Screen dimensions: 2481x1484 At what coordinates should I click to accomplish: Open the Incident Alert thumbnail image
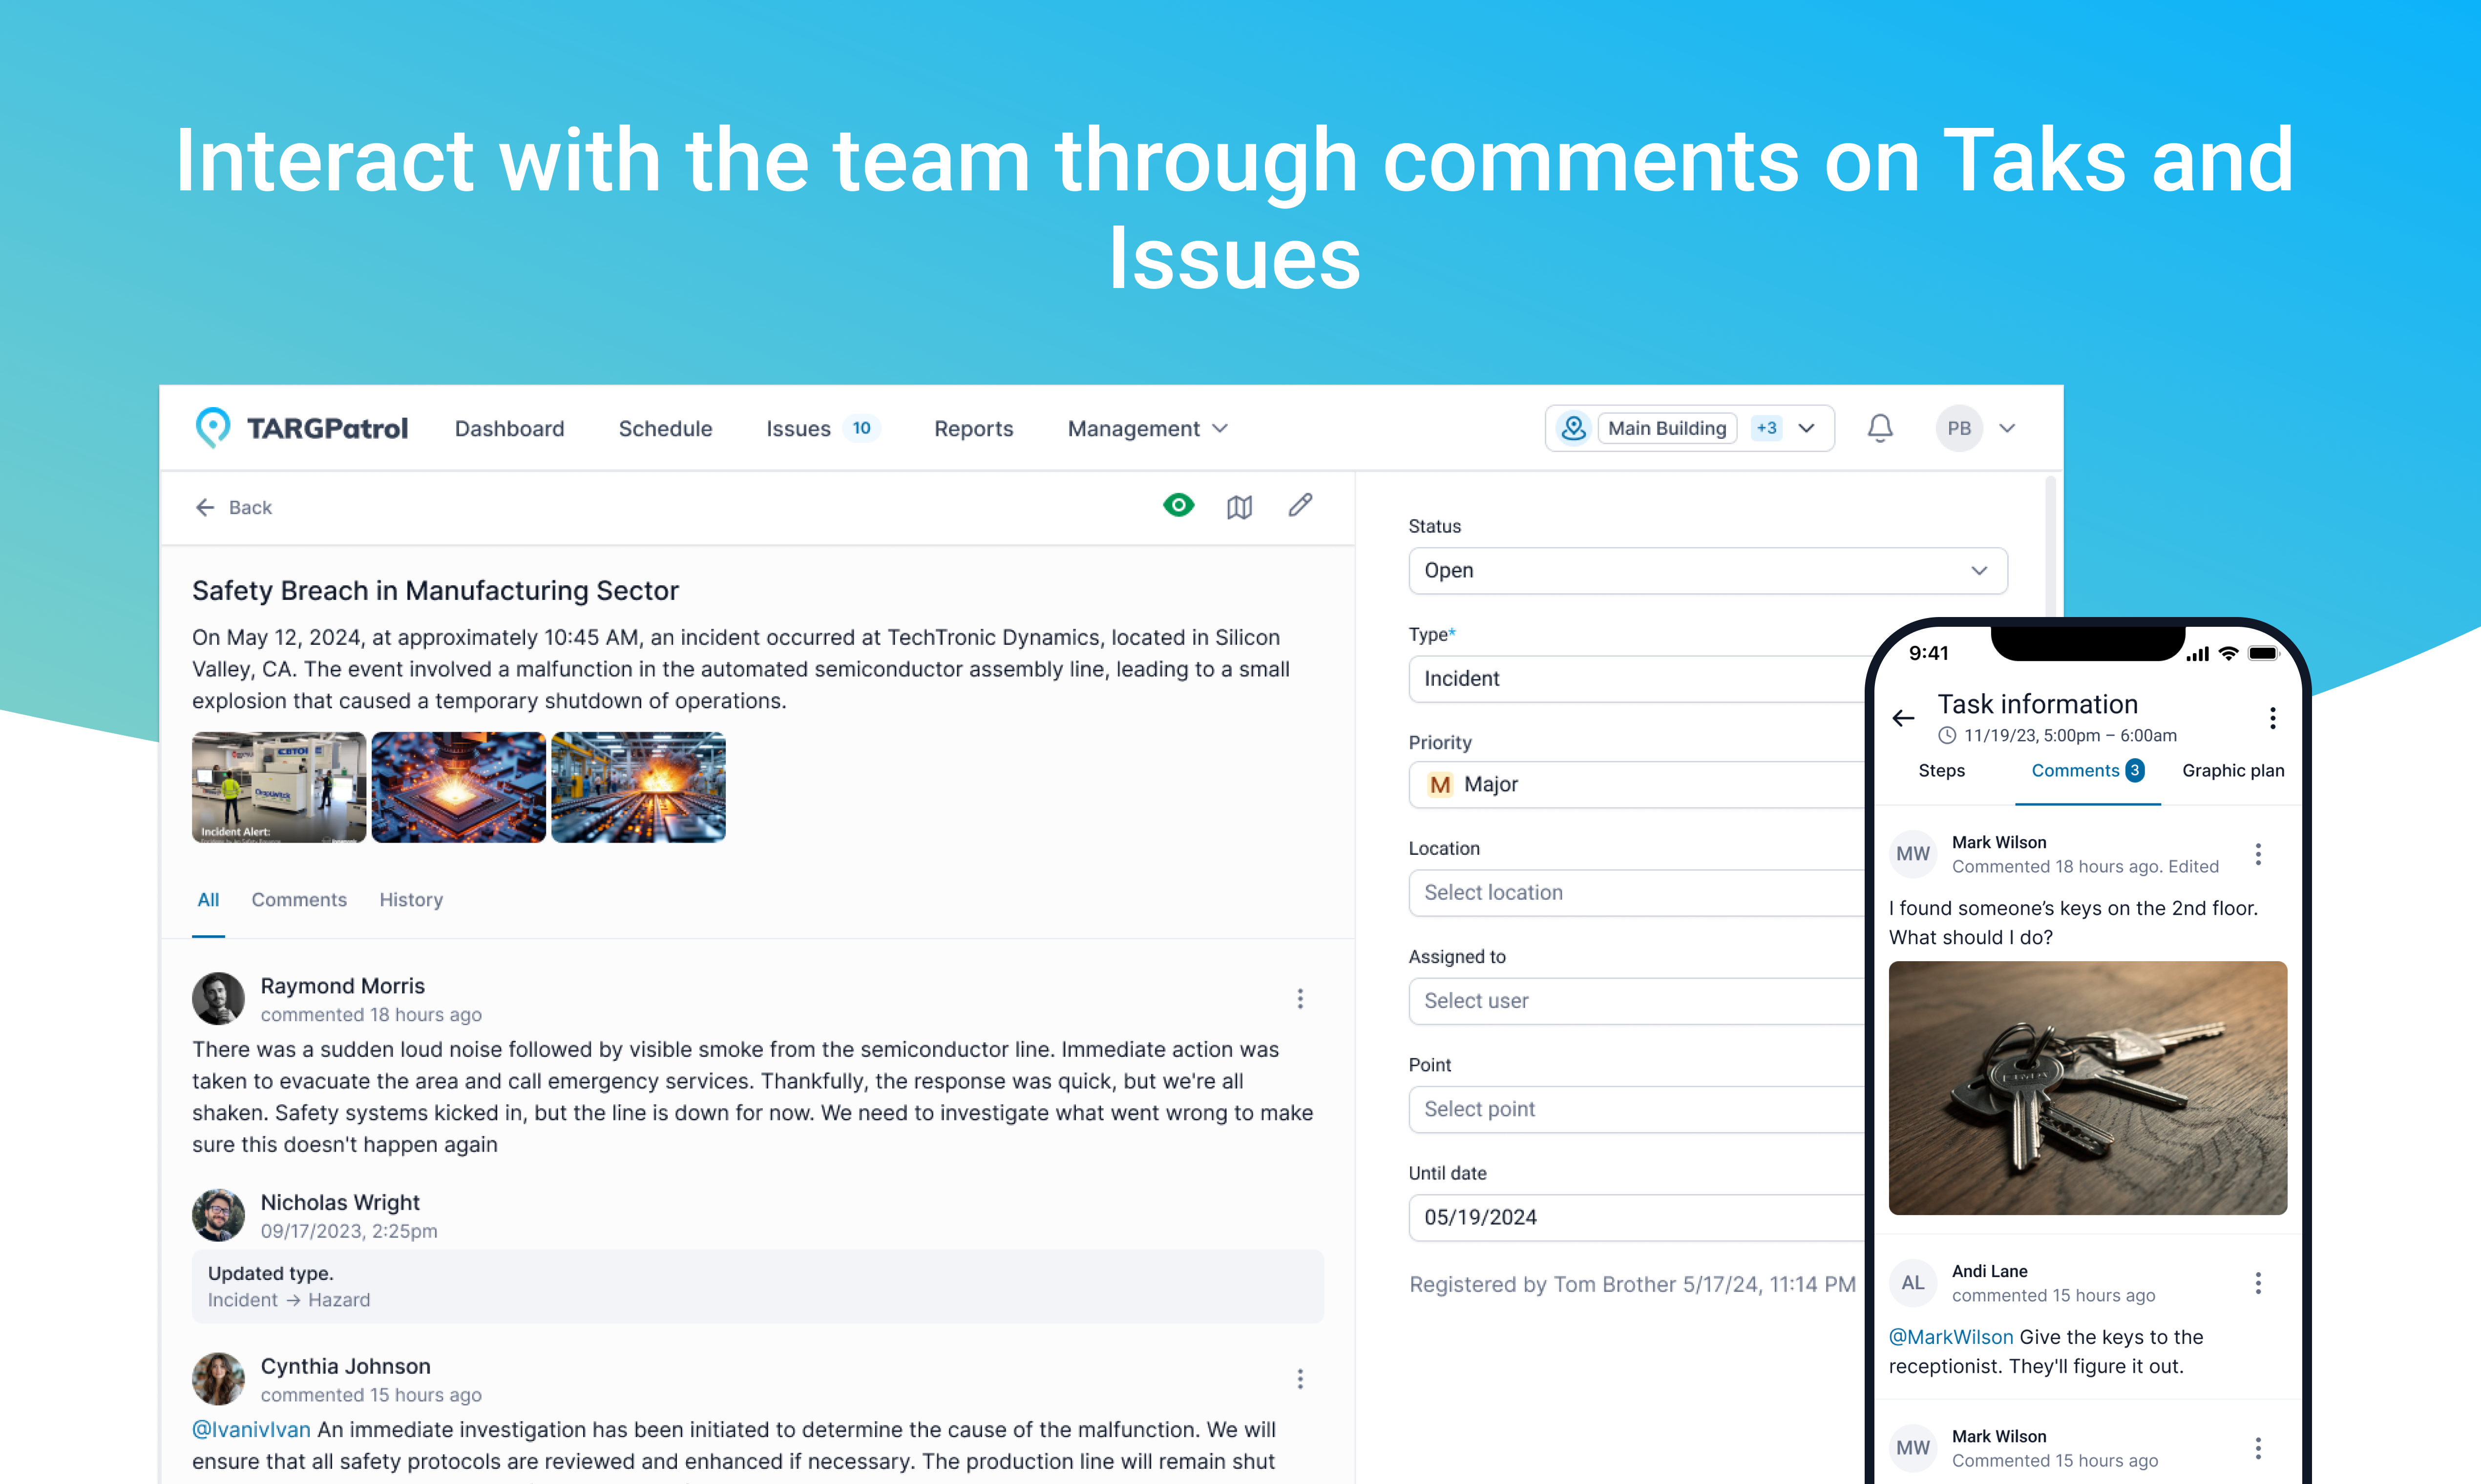point(279,787)
